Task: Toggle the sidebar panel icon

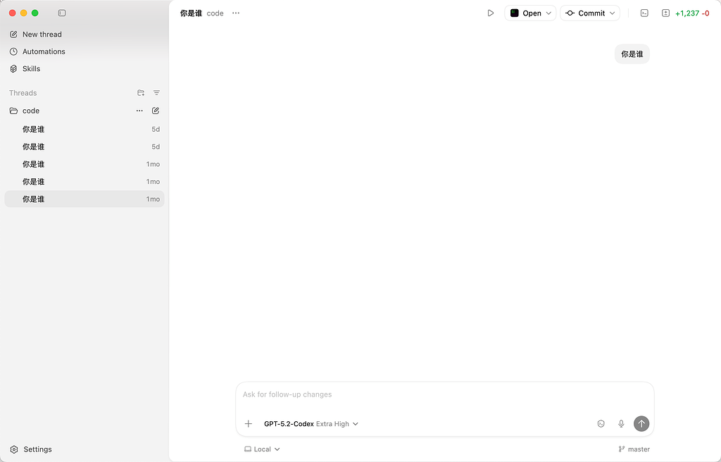Action: coord(62,13)
